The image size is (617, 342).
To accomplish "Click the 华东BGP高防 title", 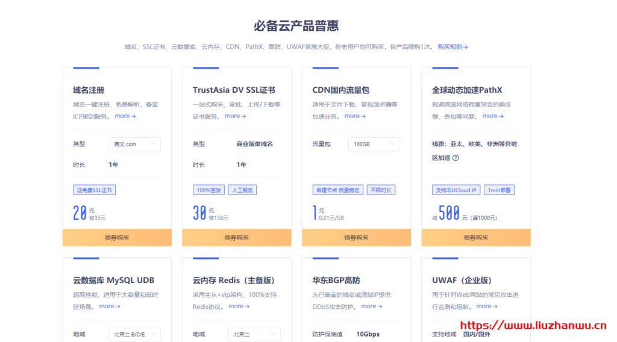I will point(336,280).
